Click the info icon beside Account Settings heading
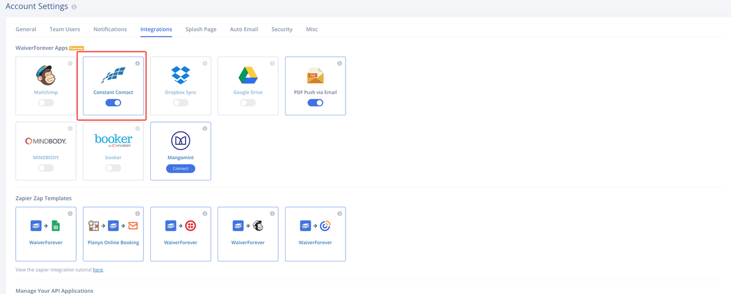 tap(74, 7)
